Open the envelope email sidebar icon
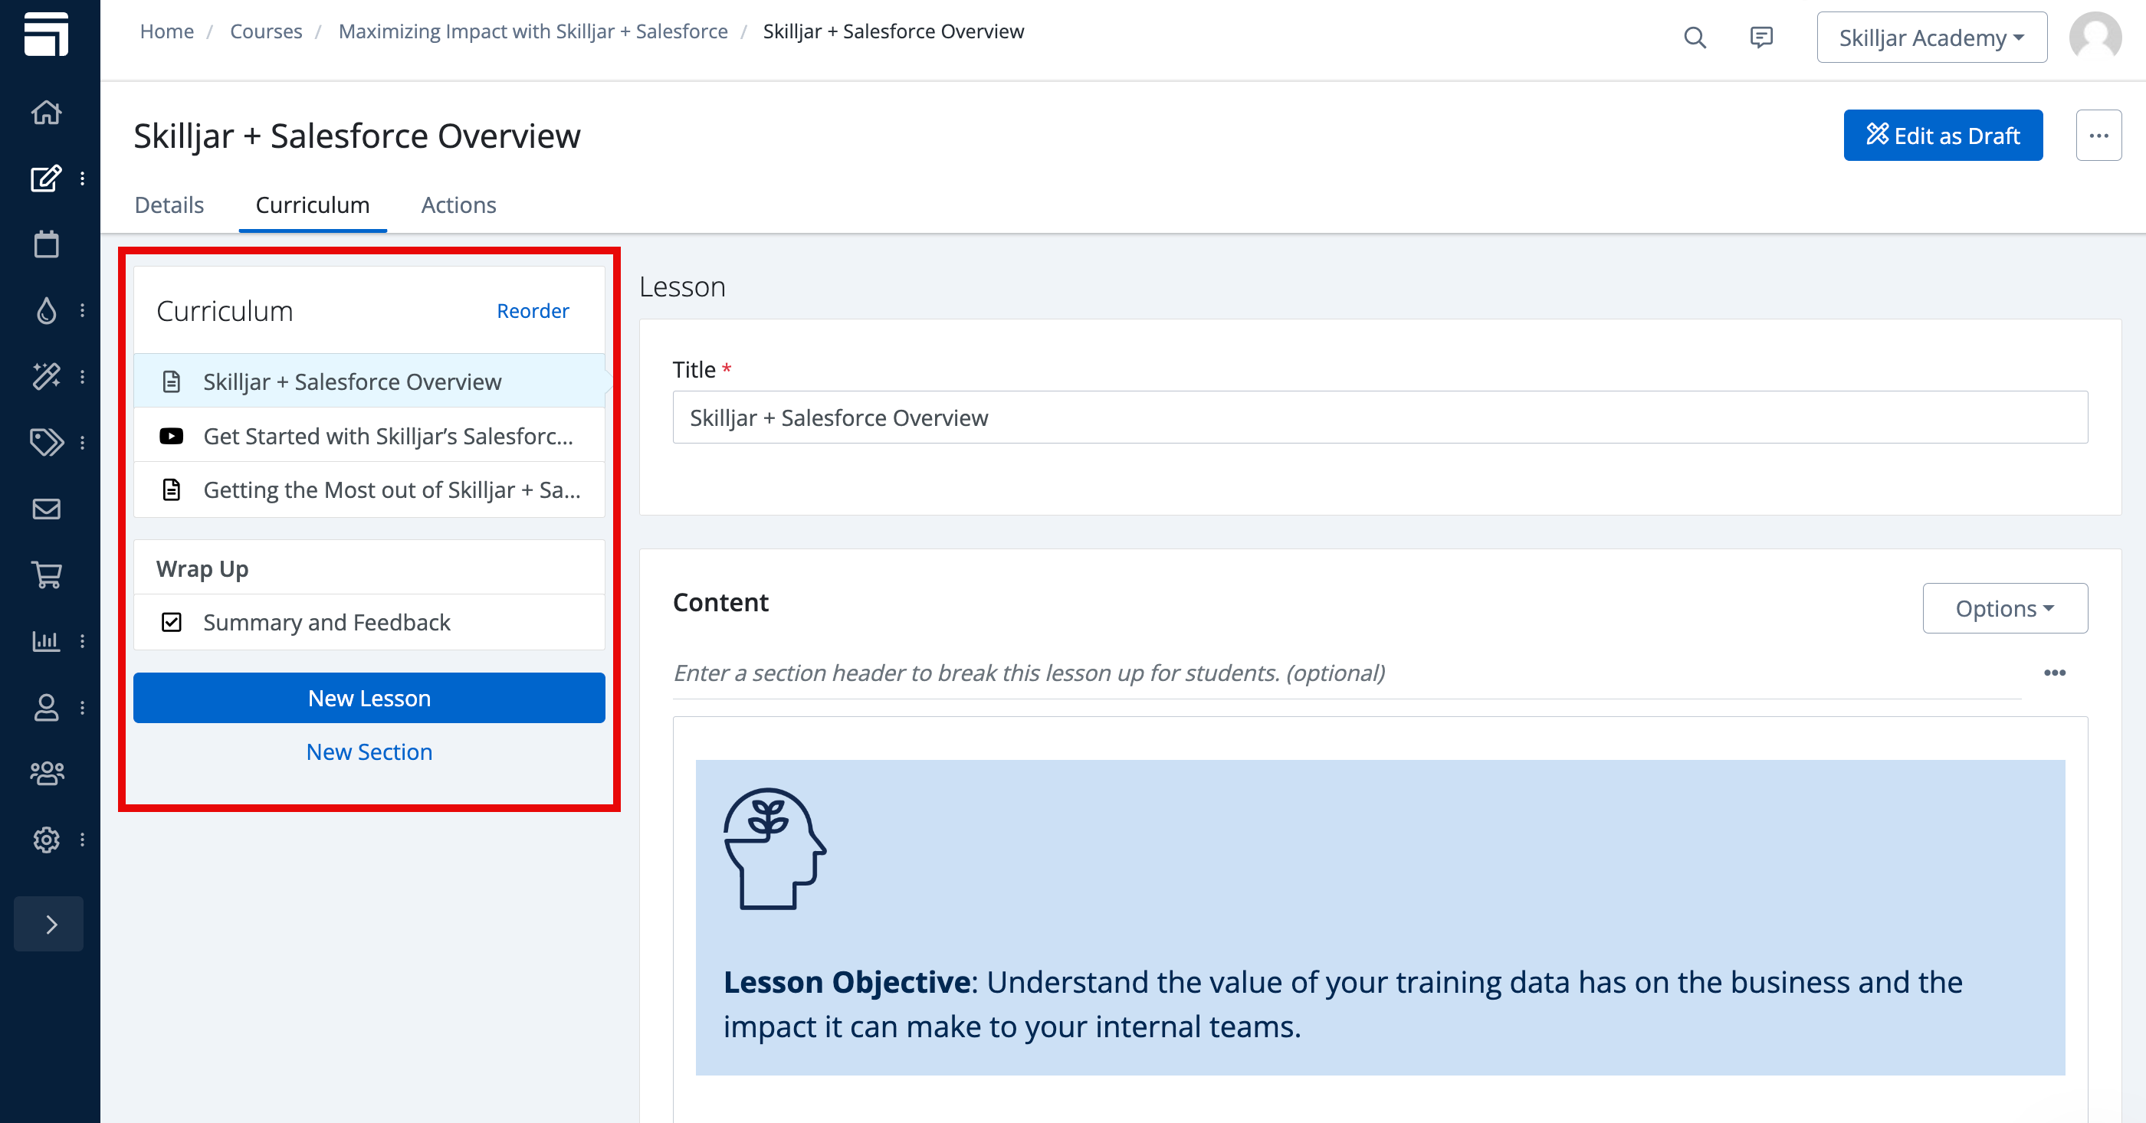This screenshot has height=1123, width=2146. 47,509
